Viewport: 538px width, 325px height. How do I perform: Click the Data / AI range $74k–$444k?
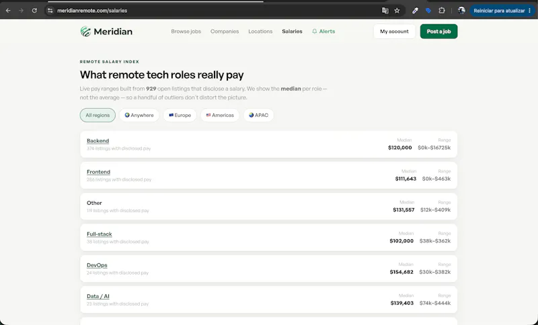tap(435, 304)
